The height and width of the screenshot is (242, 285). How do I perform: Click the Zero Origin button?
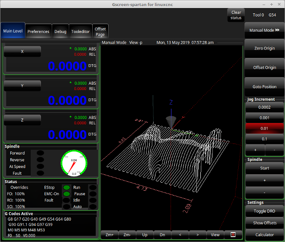tap(265, 48)
